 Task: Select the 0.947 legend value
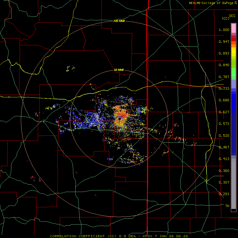(224, 42)
